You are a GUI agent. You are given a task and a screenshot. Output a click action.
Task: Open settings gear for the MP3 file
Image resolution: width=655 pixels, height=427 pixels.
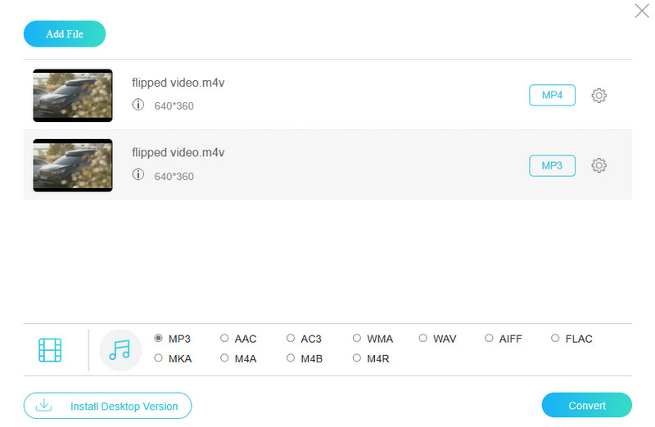(599, 165)
